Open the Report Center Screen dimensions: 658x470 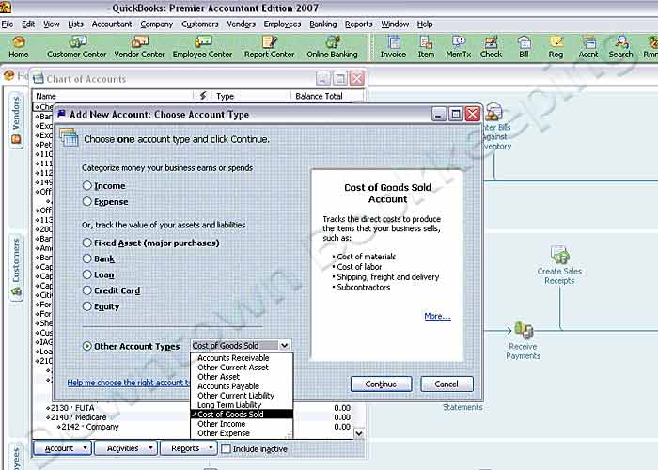[x=270, y=47]
